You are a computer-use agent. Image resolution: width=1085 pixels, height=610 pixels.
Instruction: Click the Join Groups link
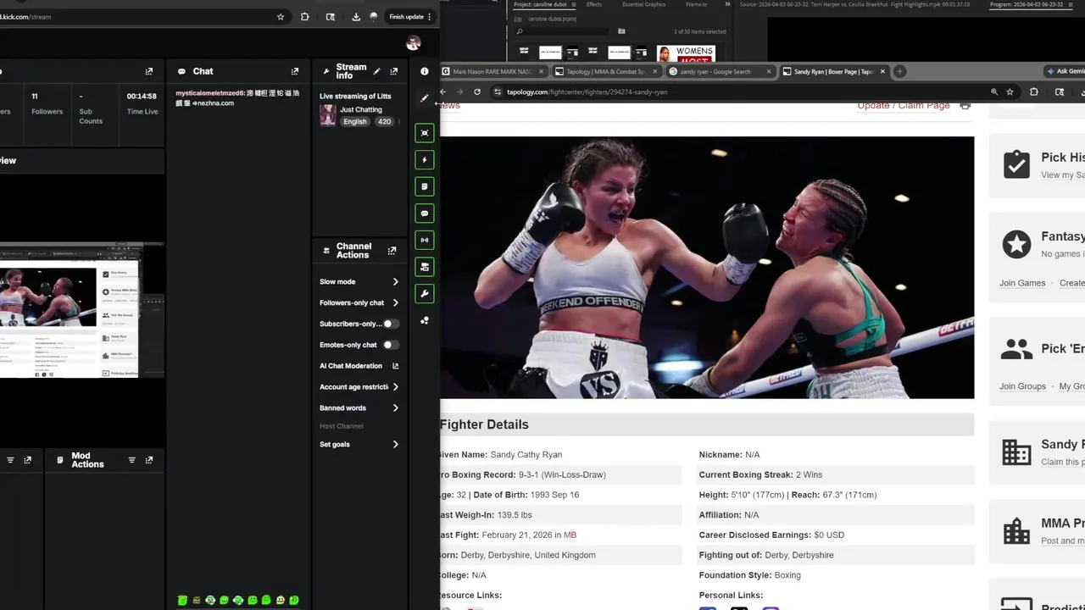pos(1022,386)
